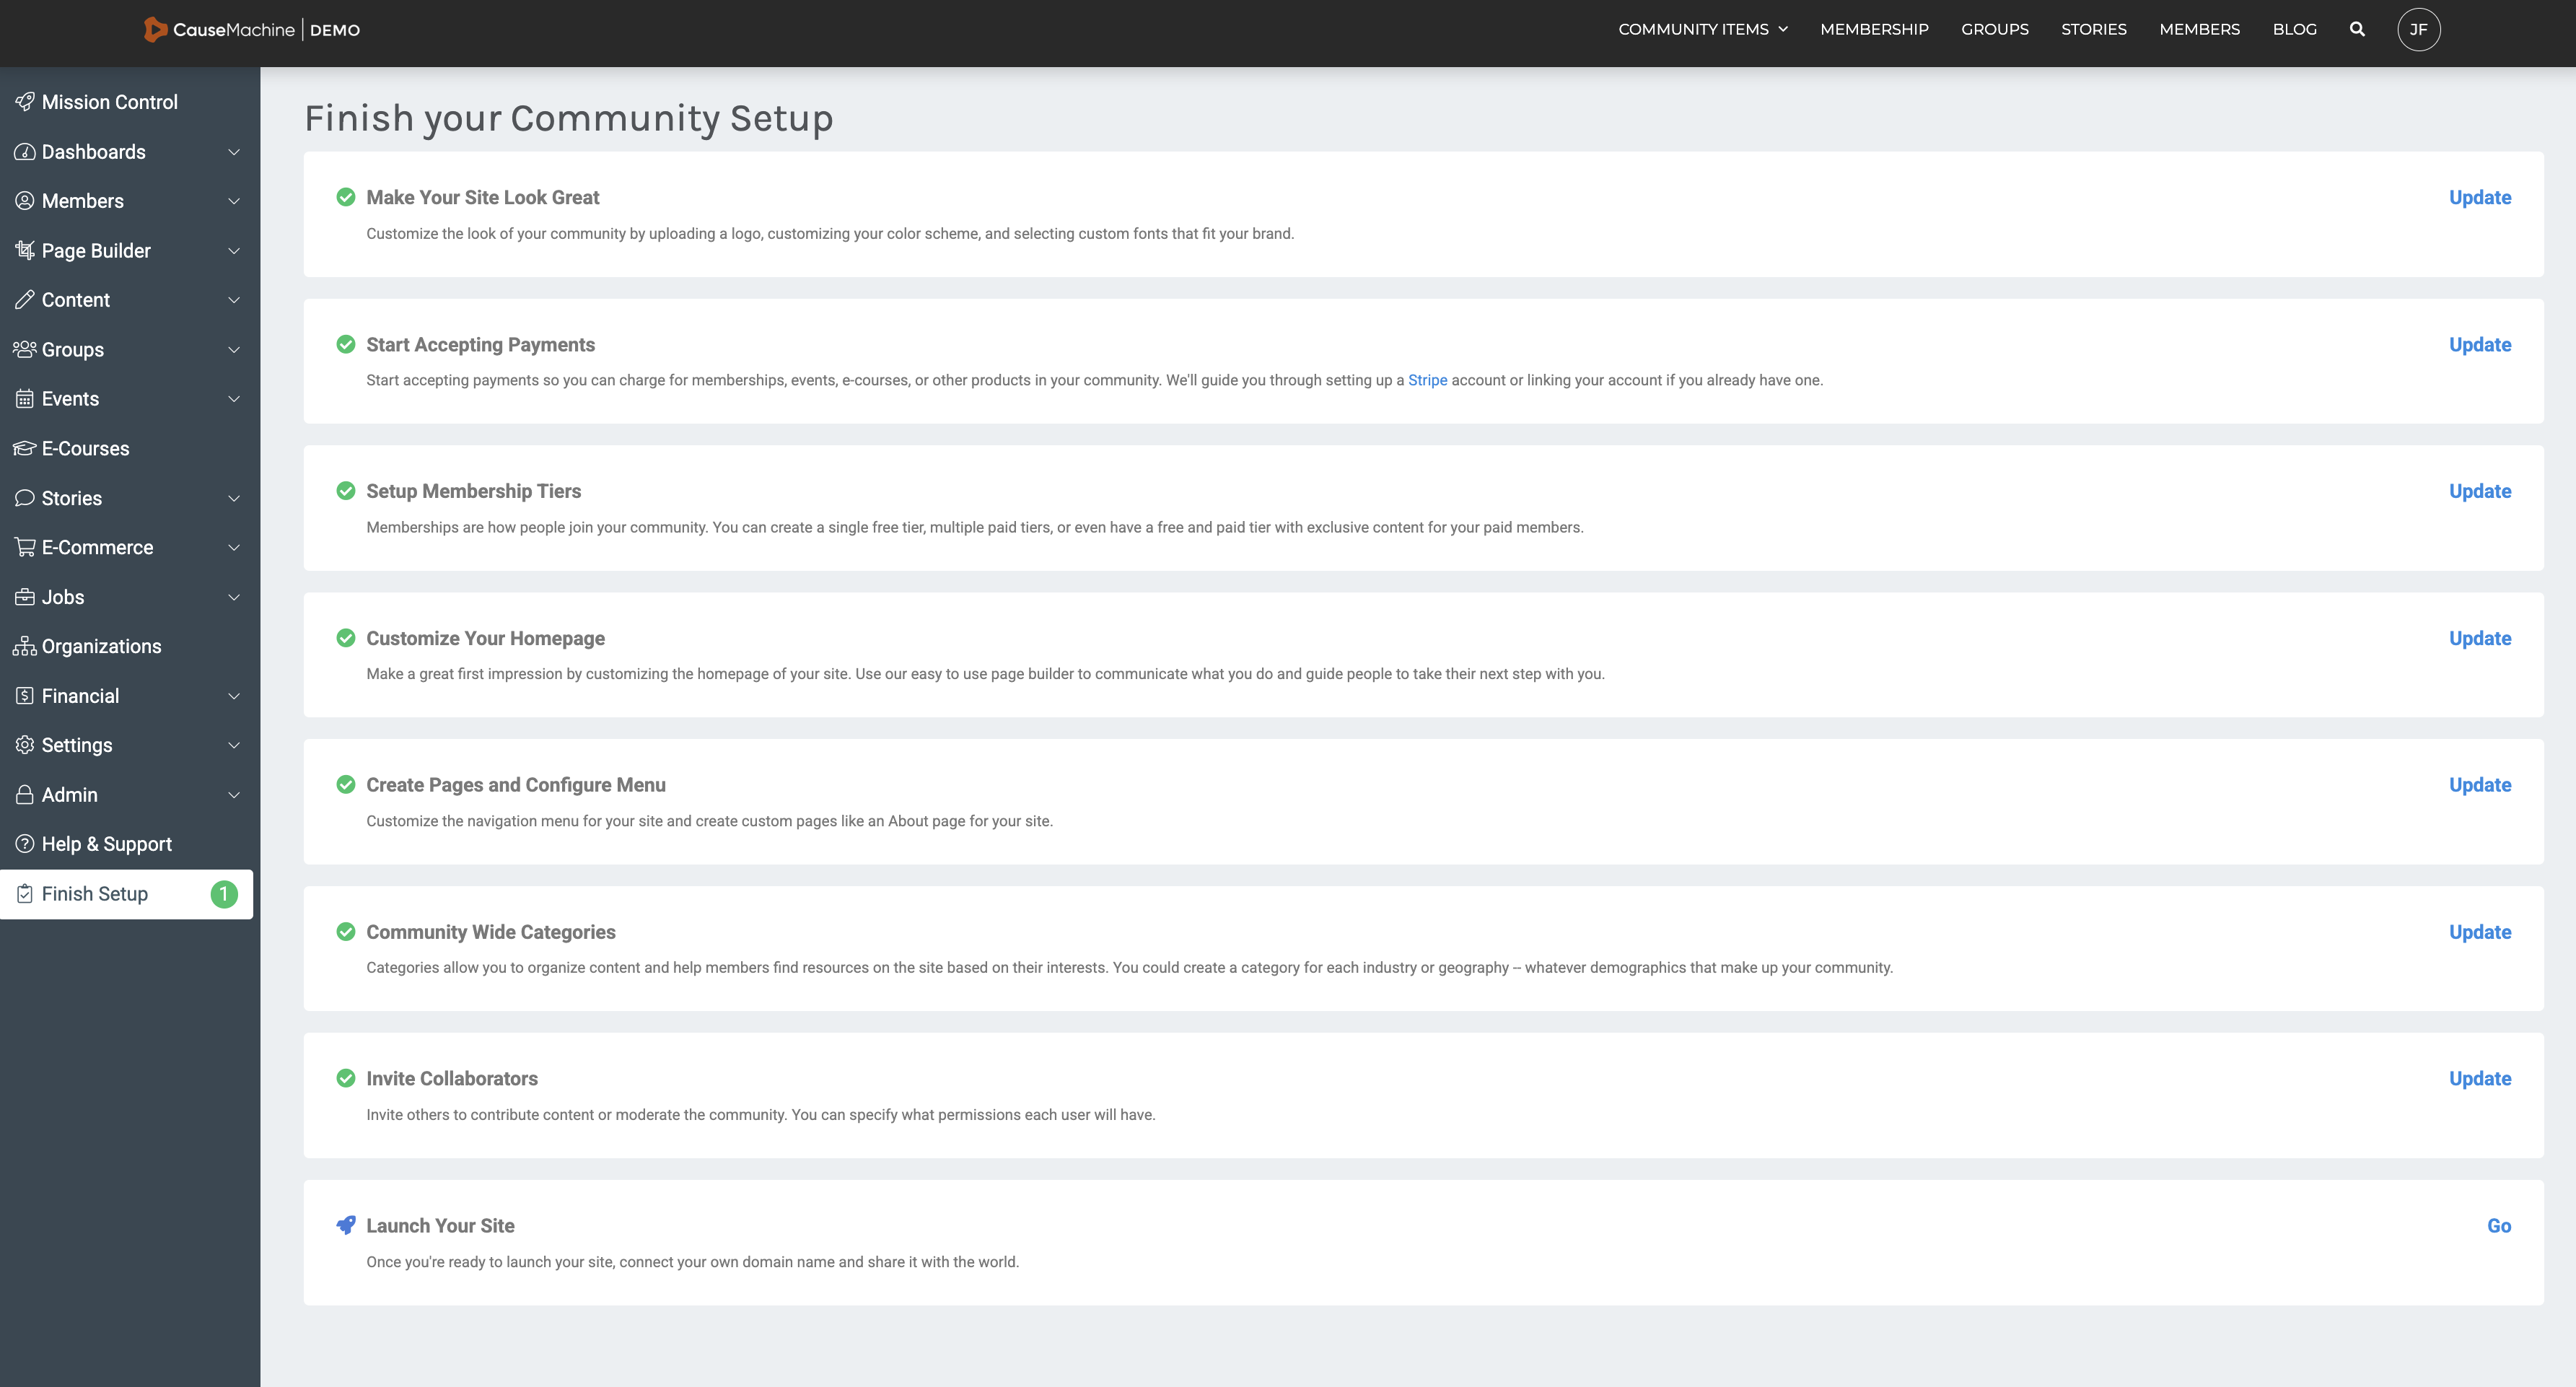Click the Help & Support question mark icon

click(x=25, y=844)
